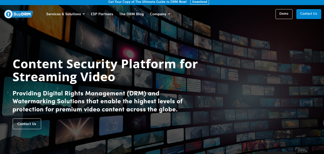Open the ESP Partners page

pos(102,14)
